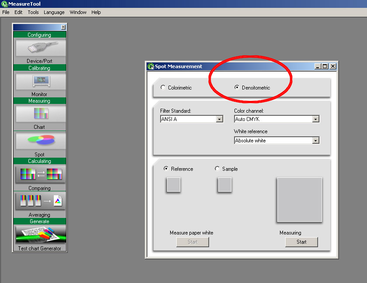Click the MeasureTool title bar logo
The image size is (367, 283).
[4, 4]
